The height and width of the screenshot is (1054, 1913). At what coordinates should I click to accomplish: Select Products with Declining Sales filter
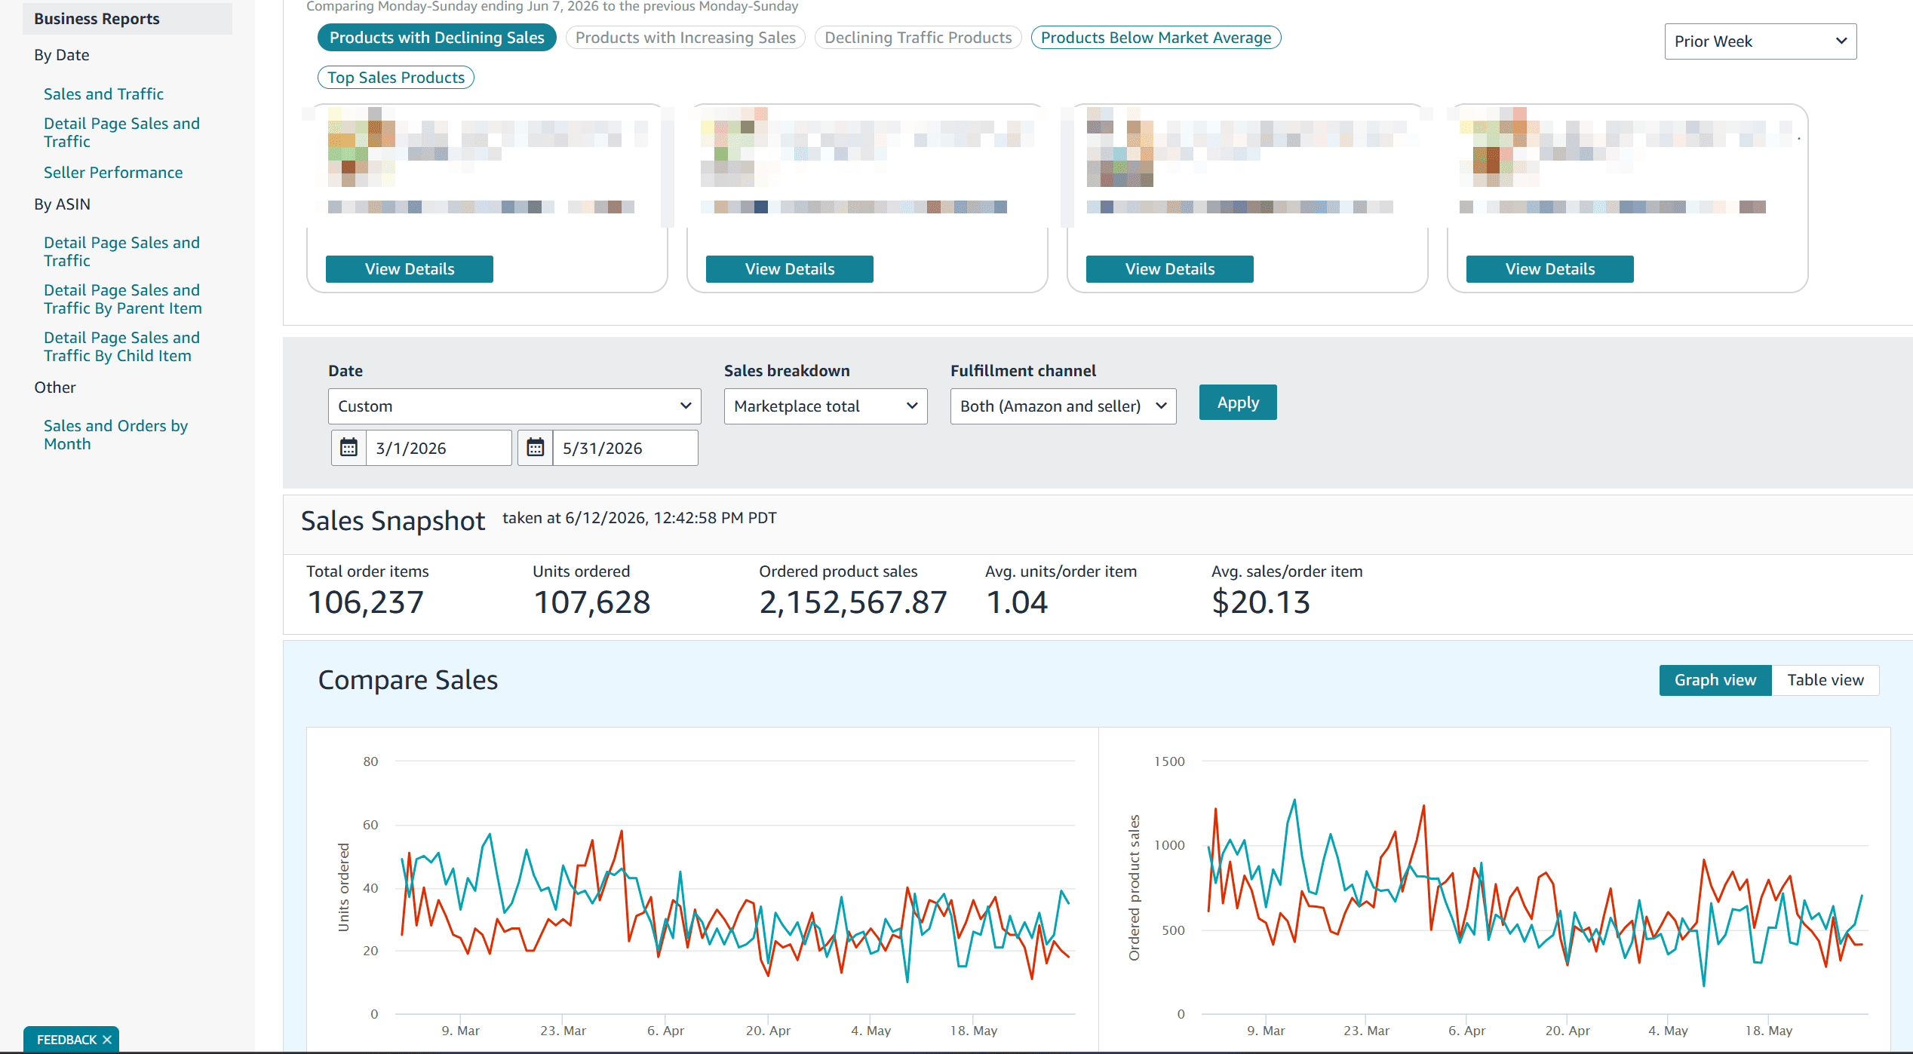point(437,38)
